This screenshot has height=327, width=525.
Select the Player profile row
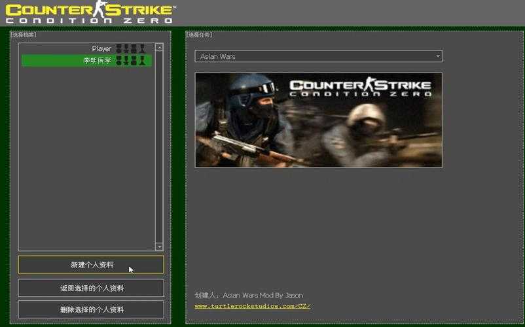click(x=86, y=49)
